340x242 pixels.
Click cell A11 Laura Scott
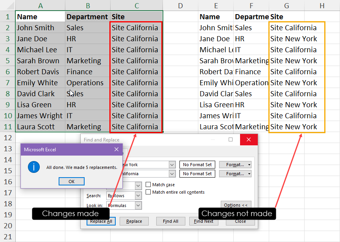40,126
